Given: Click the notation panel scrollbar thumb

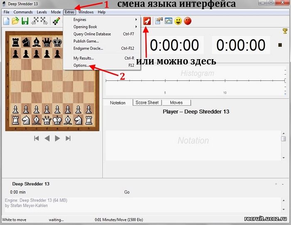Looking at the screenshot, I should pyautogui.click(x=284, y=139).
